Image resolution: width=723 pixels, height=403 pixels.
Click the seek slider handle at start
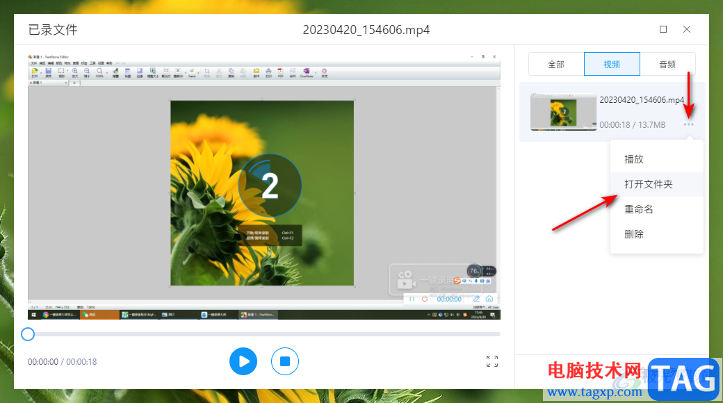point(28,334)
